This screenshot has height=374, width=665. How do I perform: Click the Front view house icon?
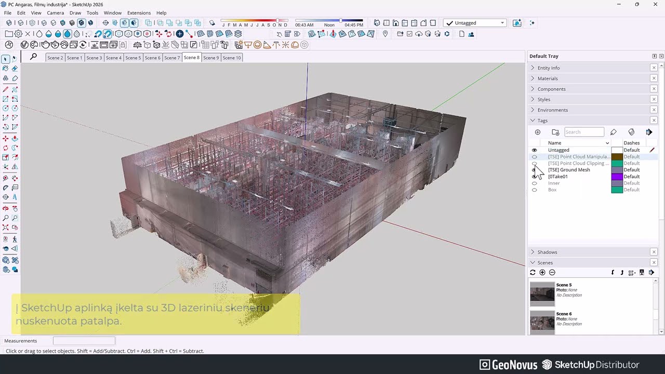click(x=395, y=23)
